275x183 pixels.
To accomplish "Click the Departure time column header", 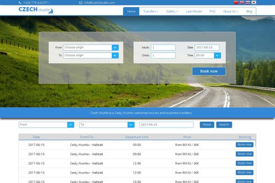I will pos(137,137).
